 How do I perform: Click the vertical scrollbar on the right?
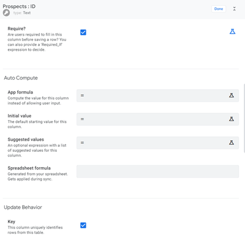click(244, 118)
